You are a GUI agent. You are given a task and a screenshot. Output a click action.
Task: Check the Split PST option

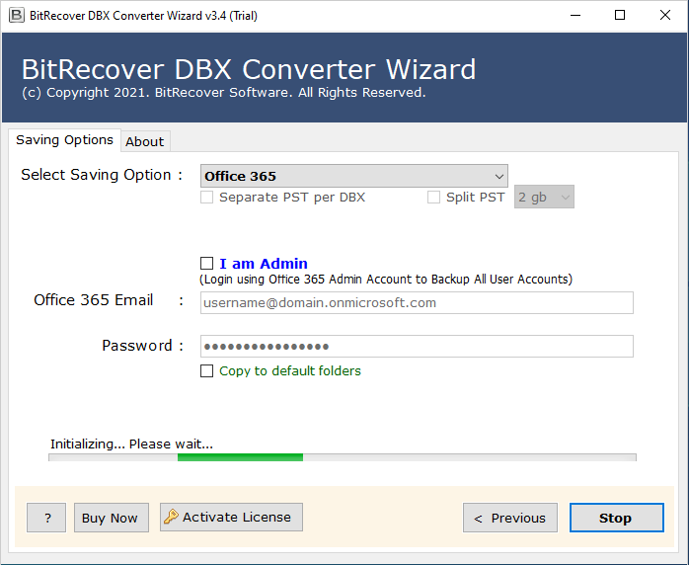(433, 198)
